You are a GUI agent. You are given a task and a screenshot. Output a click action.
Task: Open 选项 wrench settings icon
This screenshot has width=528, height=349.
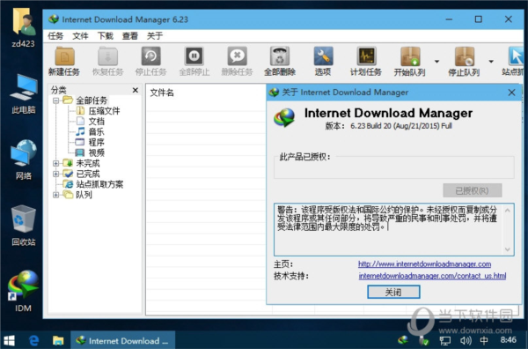pyautogui.click(x=323, y=56)
